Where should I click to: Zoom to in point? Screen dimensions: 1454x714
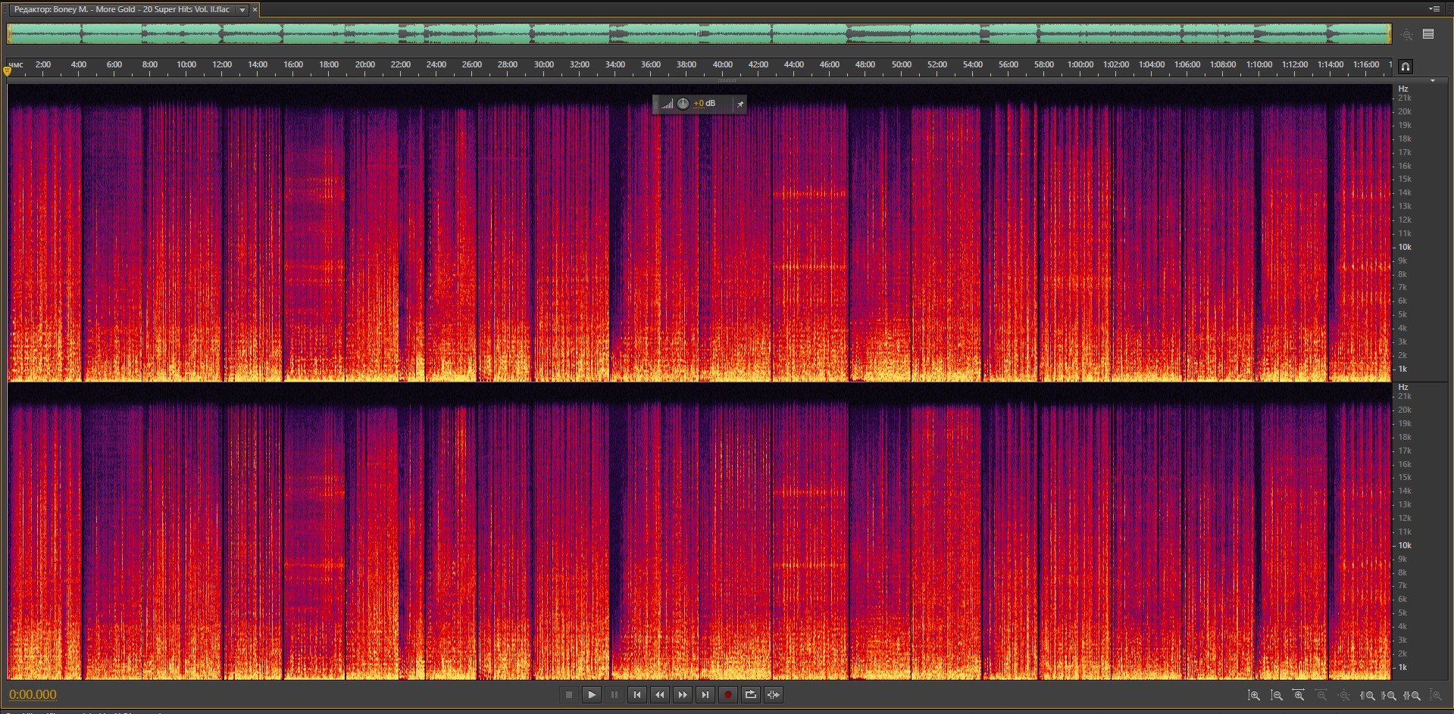pyautogui.click(x=1367, y=695)
